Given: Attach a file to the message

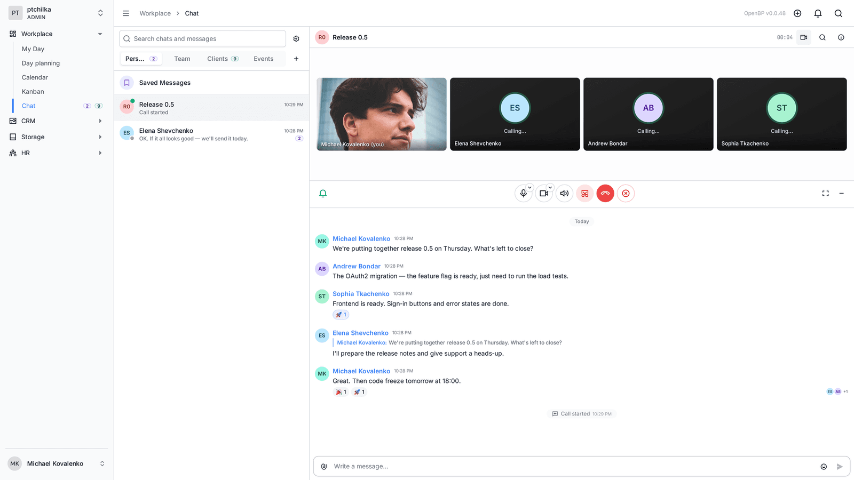Looking at the screenshot, I should coord(324,467).
